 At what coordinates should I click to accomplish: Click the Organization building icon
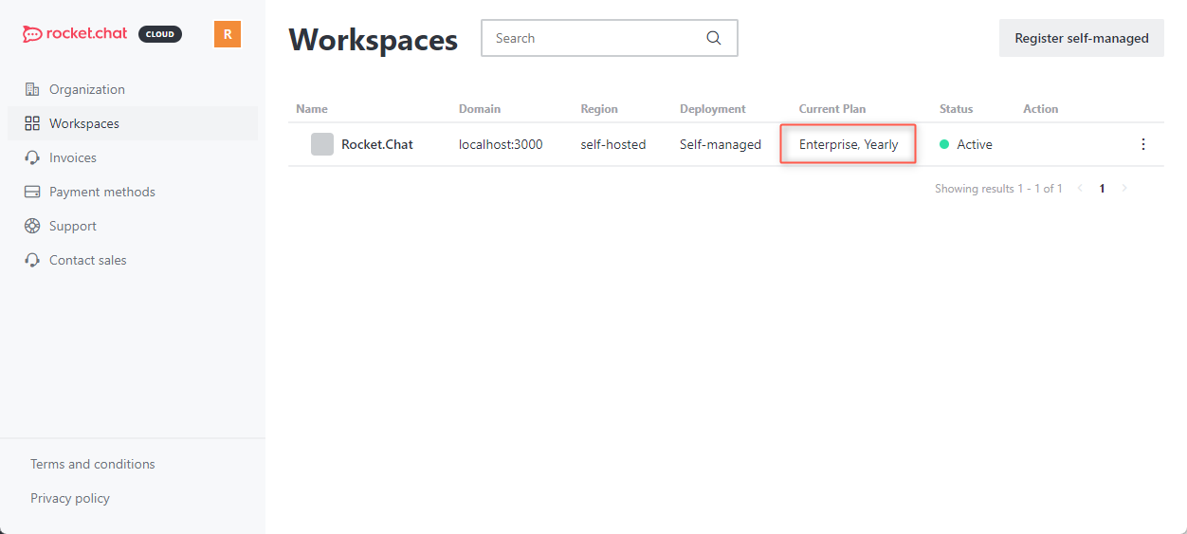pos(32,89)
